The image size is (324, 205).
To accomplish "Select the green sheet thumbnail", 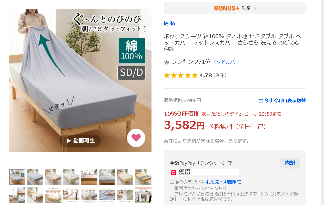I will (71, 177).
